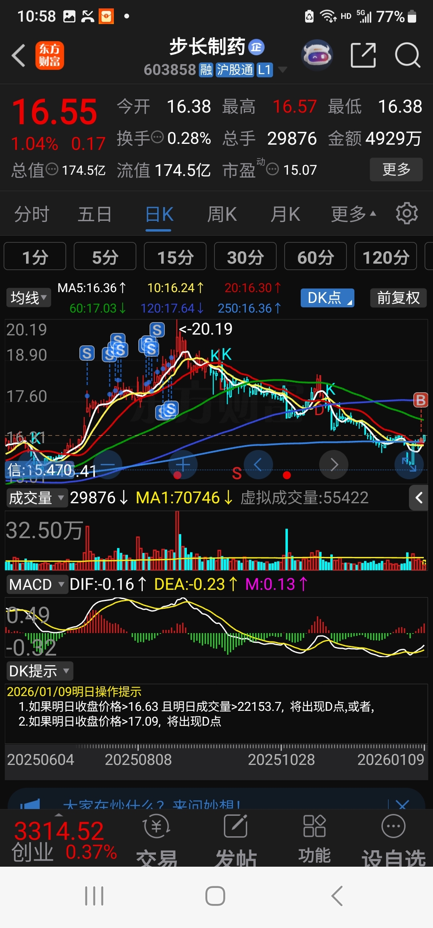The image size is (433, 928).
Task: Open the 均线 indicator dropdown
Action: tap(28, 298)
